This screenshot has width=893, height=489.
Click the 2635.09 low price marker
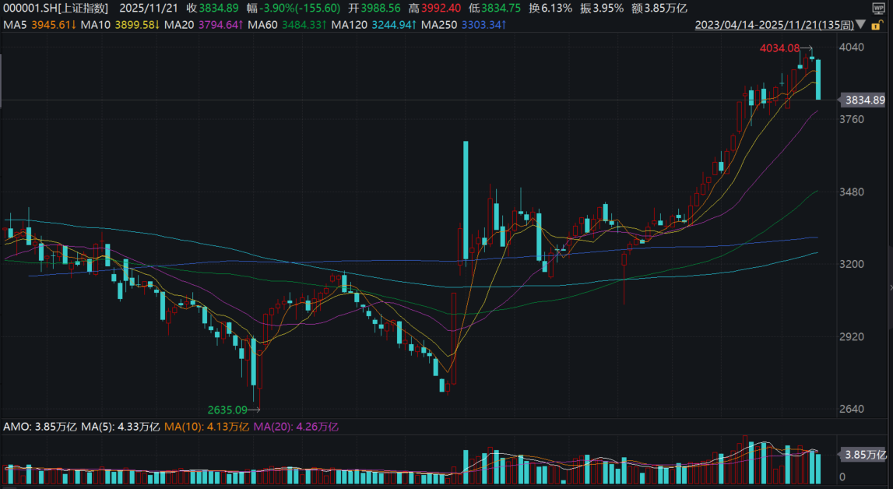click(227, 410)
